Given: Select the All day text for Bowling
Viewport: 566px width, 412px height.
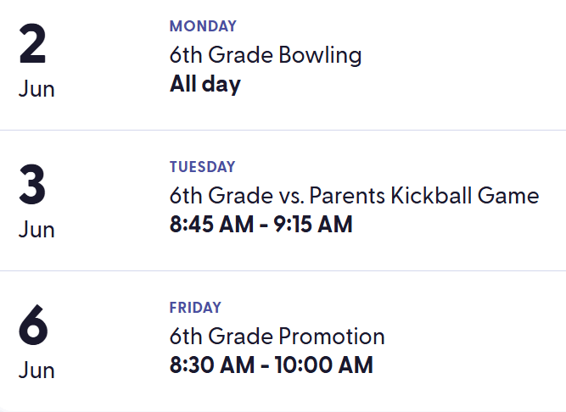Looking at the screenshot, I should point(205,84).
